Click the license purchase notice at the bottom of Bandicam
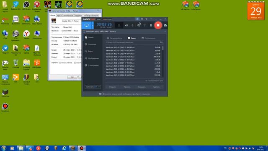Screen dimensions: 268x151 [x=125, y=94]
